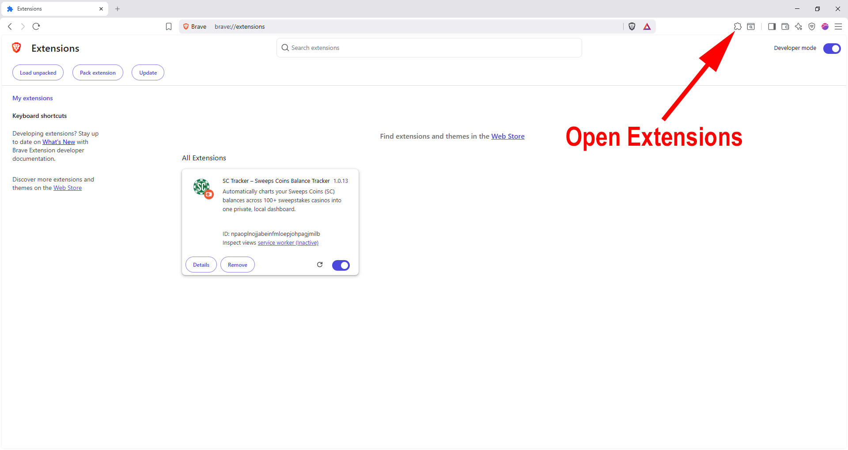Open the Brave Wallet icon
848x450 pixels.
785,26
